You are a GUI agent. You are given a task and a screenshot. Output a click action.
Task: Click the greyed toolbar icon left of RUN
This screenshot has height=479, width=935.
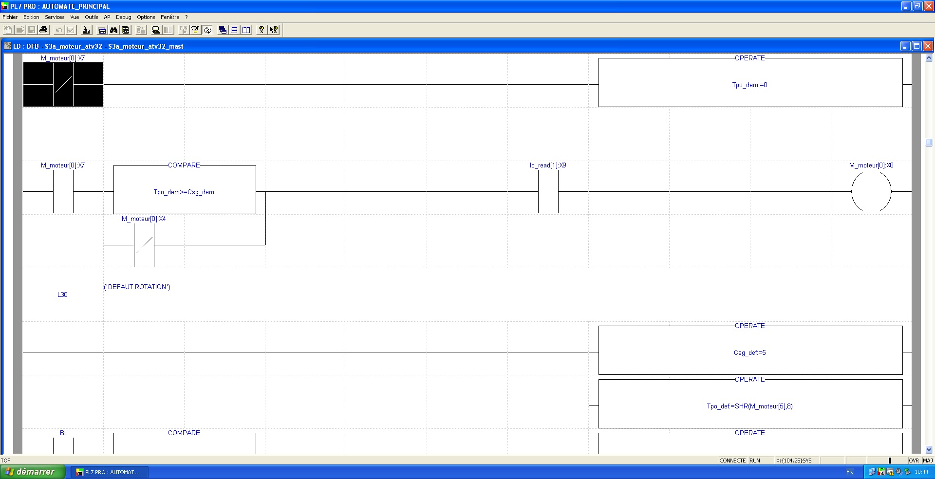(168, 30)
